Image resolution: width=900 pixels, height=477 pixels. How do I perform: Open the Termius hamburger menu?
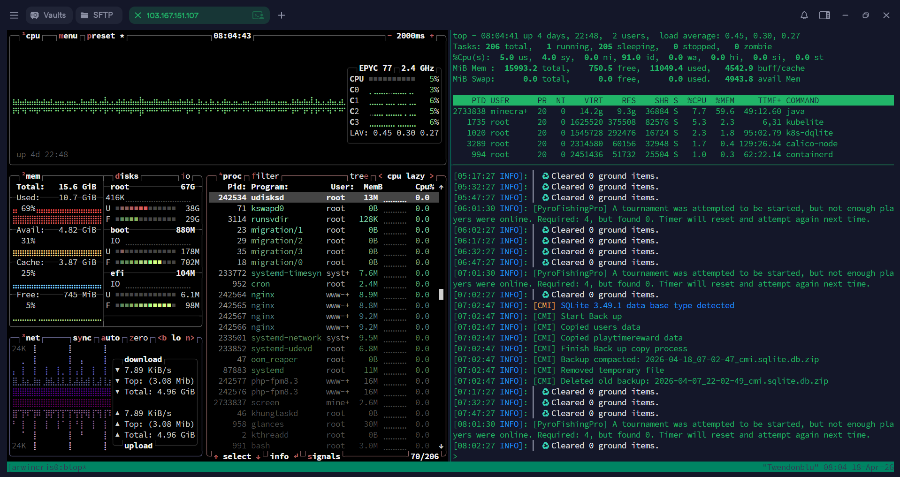[x=14, y=15]
